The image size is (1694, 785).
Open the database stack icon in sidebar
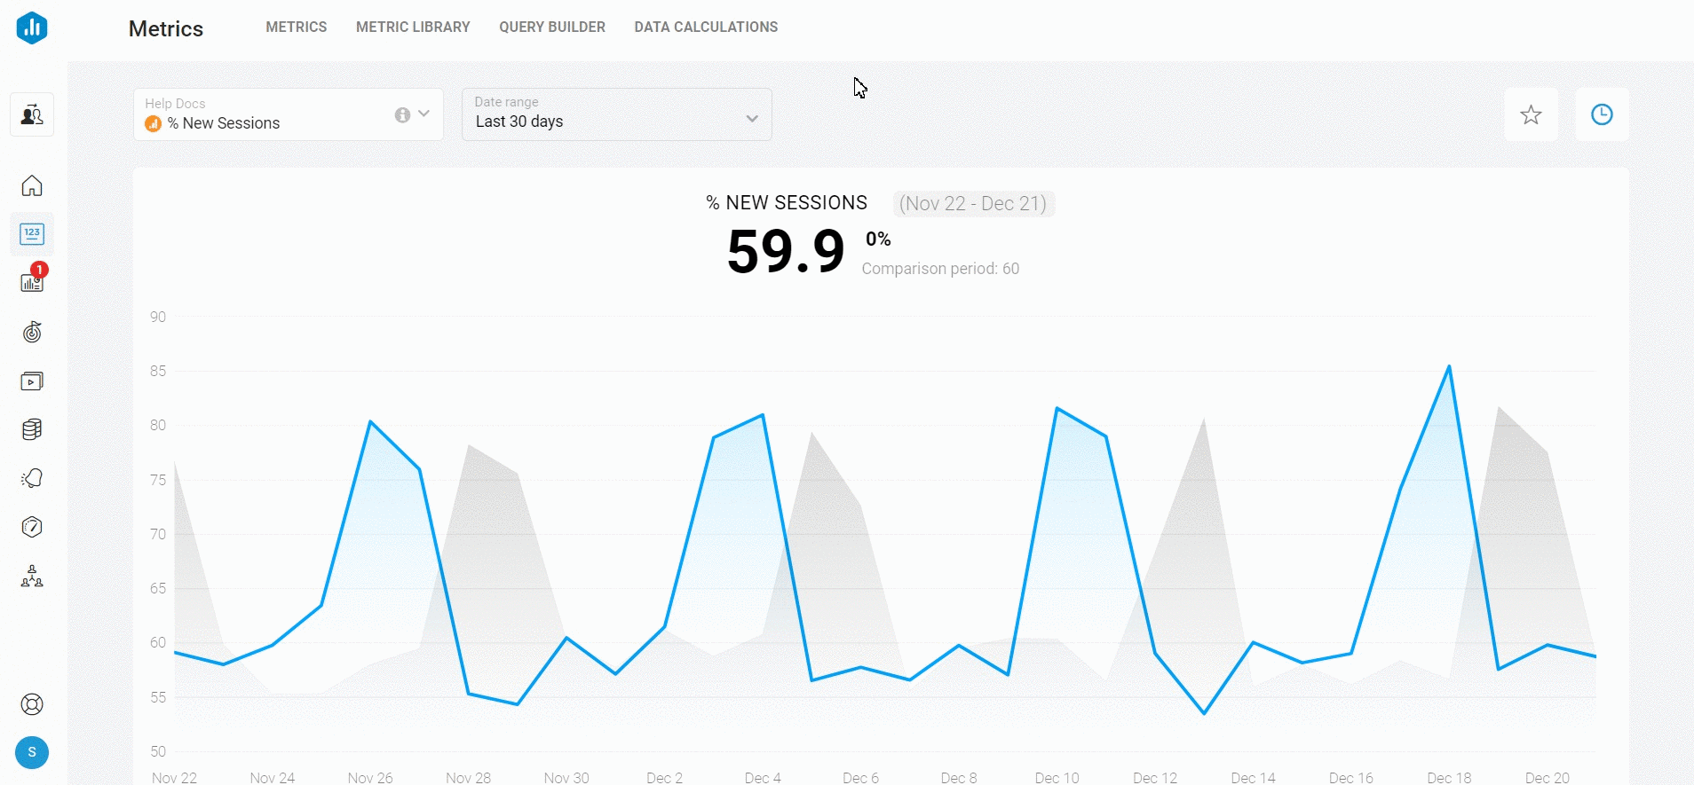coord(32,429)
